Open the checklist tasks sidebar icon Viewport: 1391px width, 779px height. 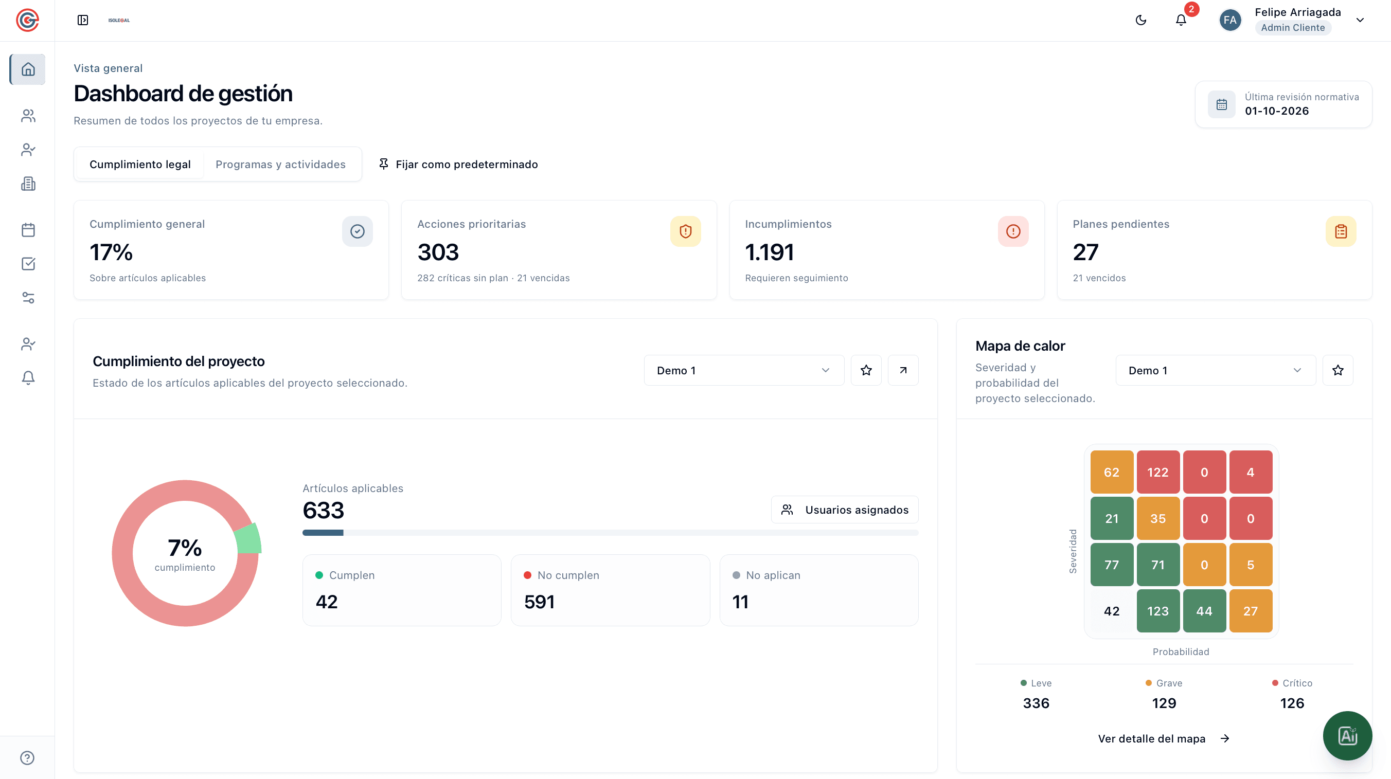(x=28, y=263)
